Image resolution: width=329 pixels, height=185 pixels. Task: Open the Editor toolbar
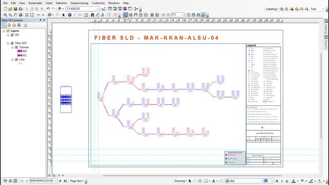pyautogui.click(x=103, y=9)
